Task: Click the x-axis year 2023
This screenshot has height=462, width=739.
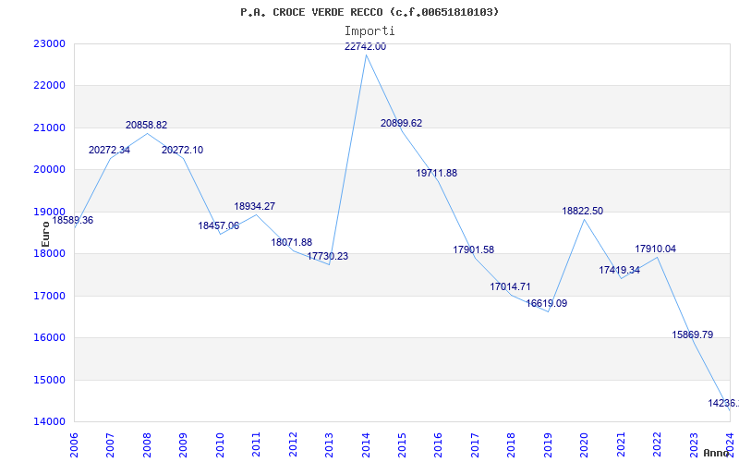Action: pos(694,444)
